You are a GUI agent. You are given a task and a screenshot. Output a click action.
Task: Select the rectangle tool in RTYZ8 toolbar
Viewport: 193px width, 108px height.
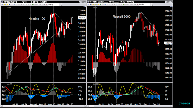click(131, 4)
